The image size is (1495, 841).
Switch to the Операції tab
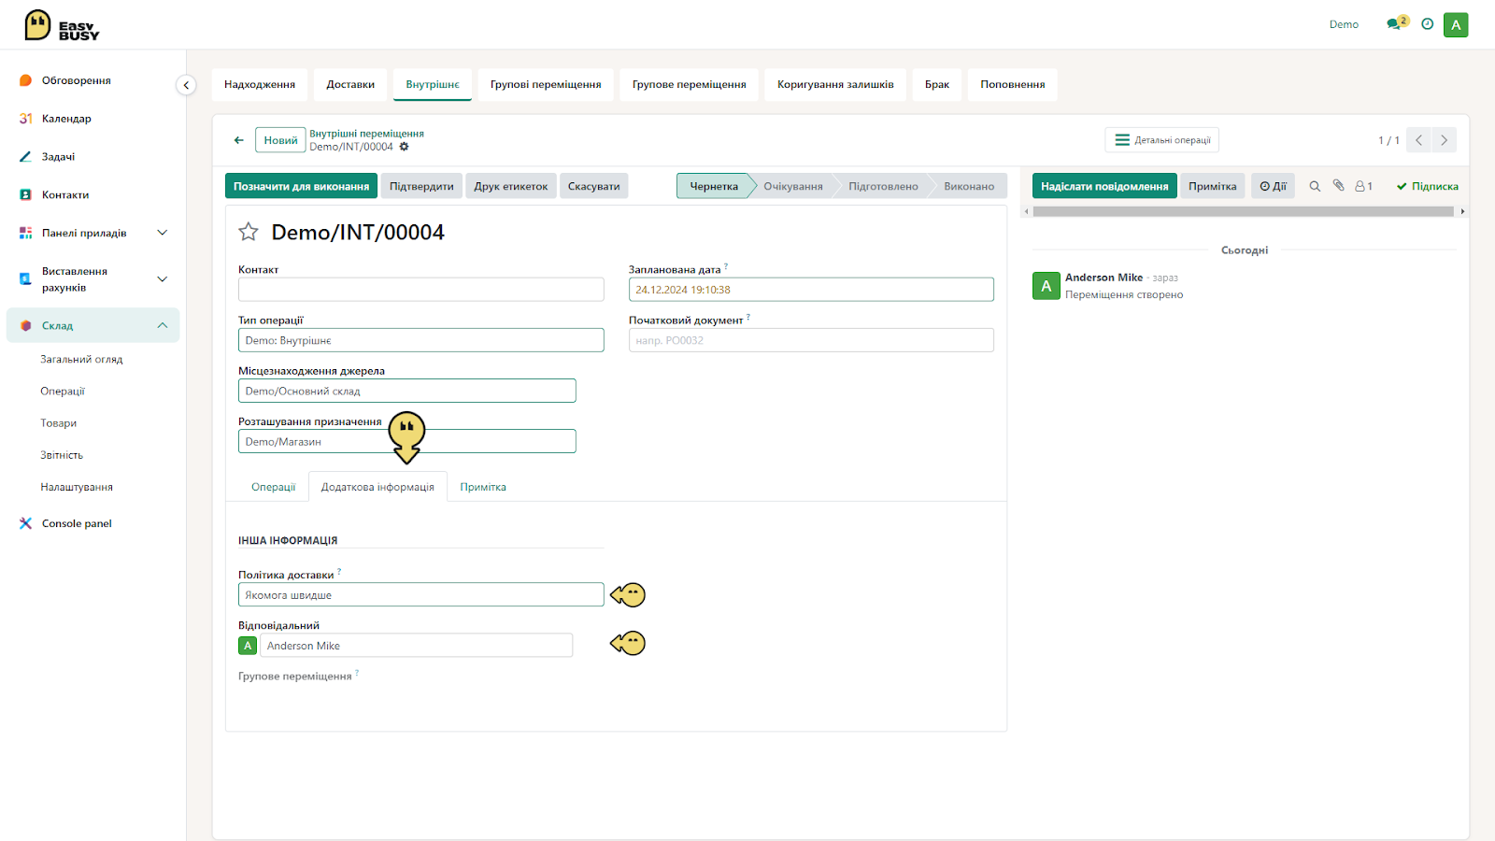[273, 487]
